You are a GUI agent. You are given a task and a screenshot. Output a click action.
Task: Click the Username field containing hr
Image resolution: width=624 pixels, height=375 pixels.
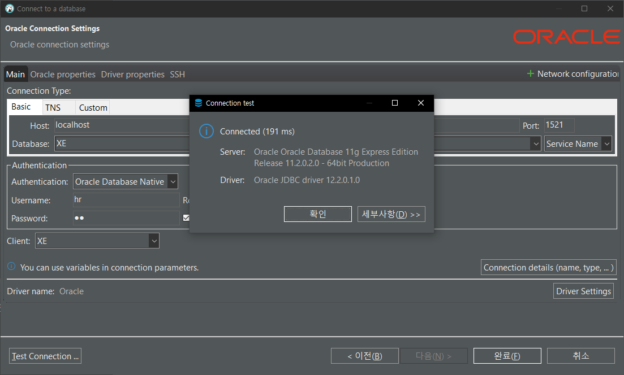point(126,200)
